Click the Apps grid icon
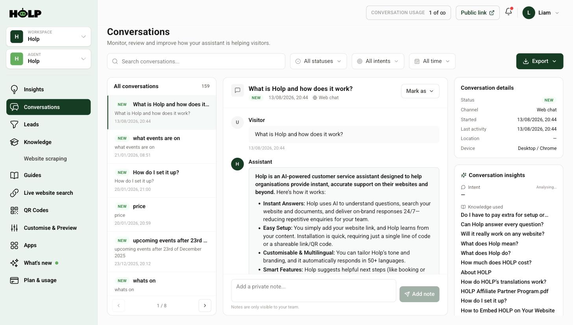The width and height of the screenshot is (573, 325). 14,245
